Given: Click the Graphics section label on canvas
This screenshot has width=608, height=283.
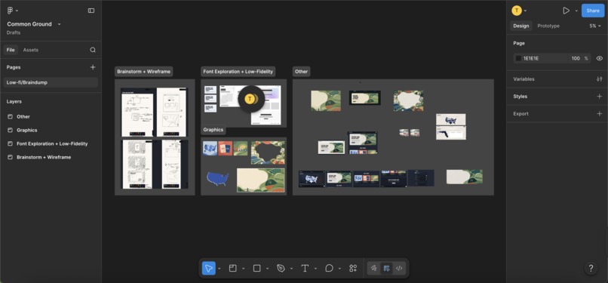Looking at the screenshot, I should point(213,130).
